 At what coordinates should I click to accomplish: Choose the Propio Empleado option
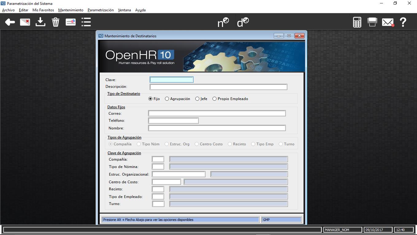click(215, 99)
